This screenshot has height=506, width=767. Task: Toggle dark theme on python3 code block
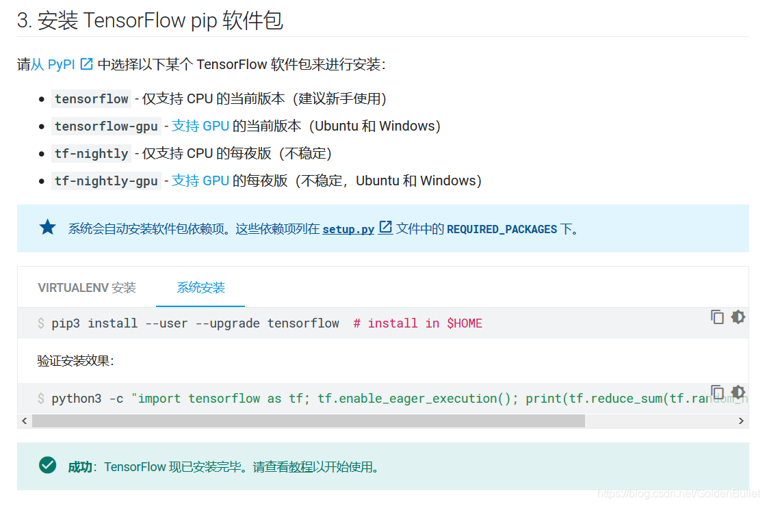click(x=738, y=392)
